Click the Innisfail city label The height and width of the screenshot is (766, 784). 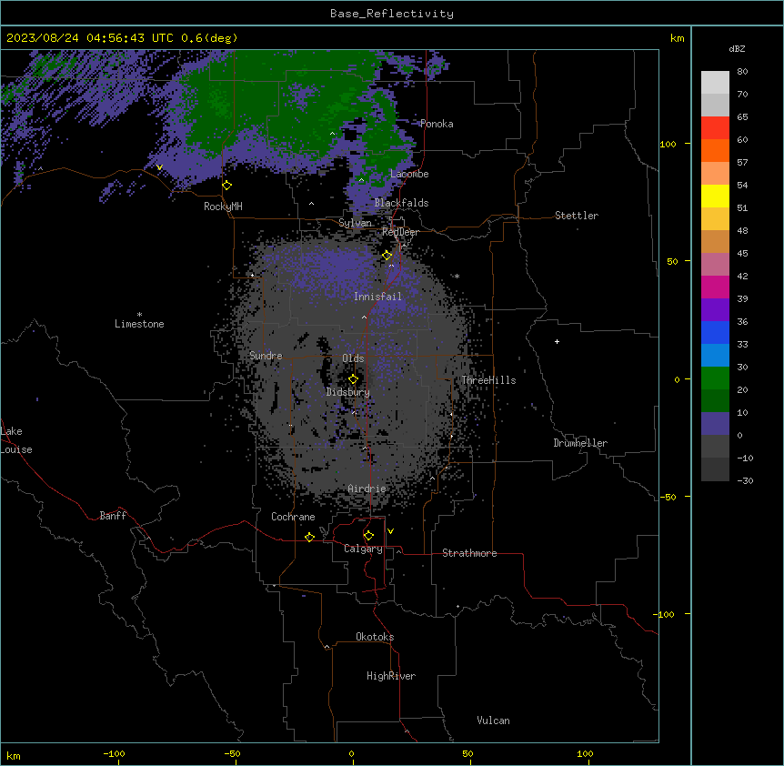(x=377, y=297)
